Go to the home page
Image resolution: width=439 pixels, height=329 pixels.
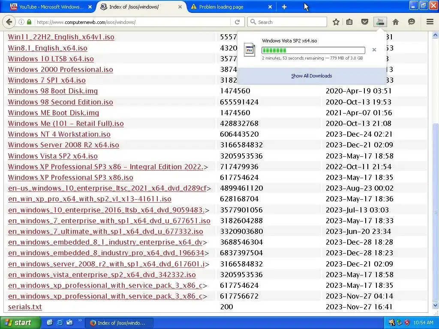coord(396,22)
